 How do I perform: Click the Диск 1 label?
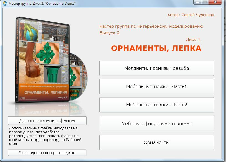tap(193, 40)
